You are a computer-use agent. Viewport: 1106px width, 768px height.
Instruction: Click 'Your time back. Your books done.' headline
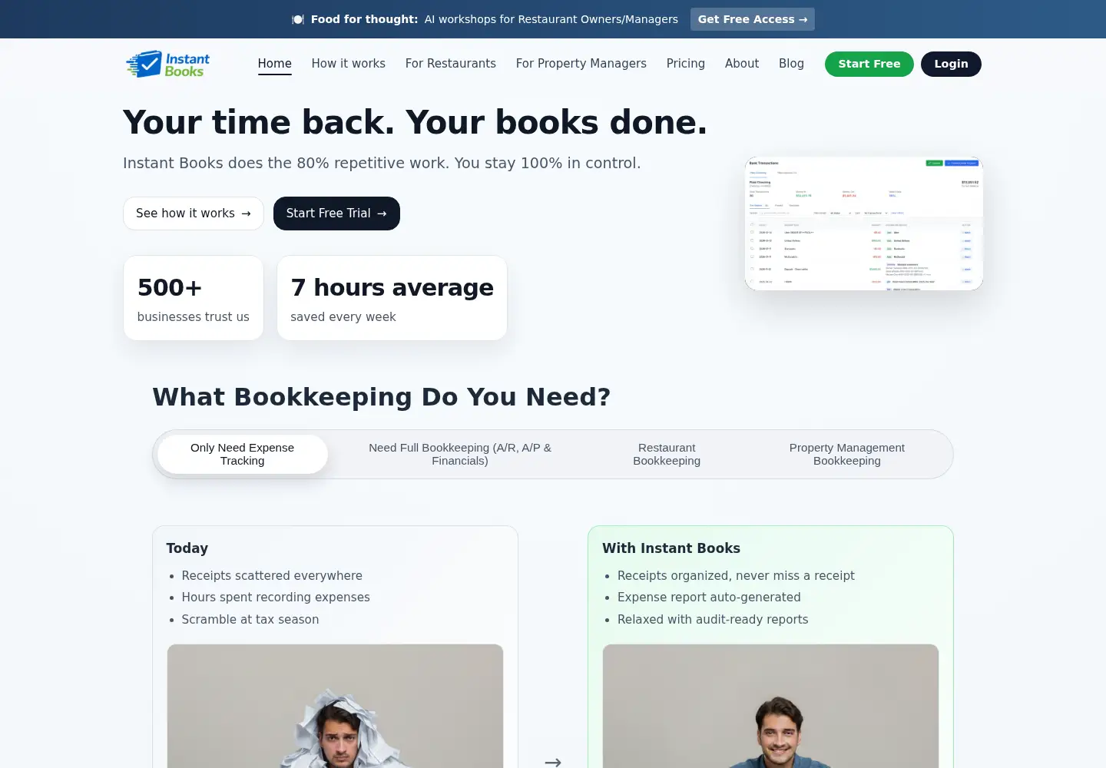point(415,122)
